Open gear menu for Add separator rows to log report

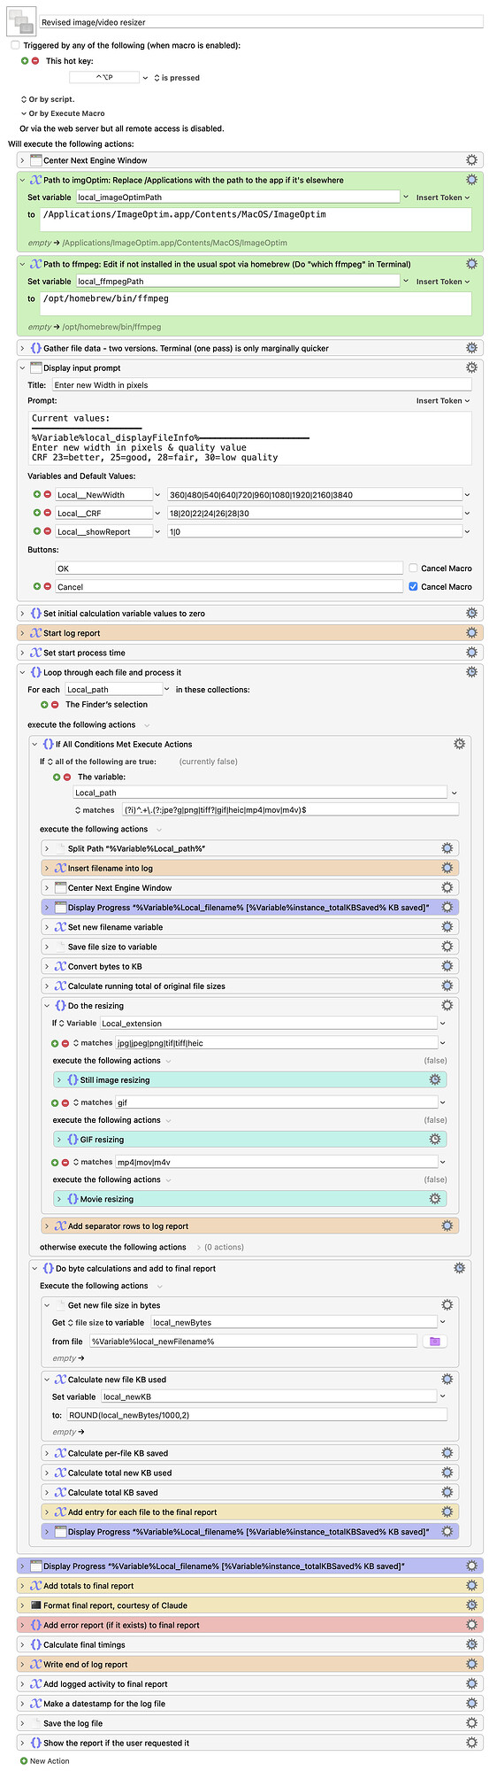[447, 1226]
